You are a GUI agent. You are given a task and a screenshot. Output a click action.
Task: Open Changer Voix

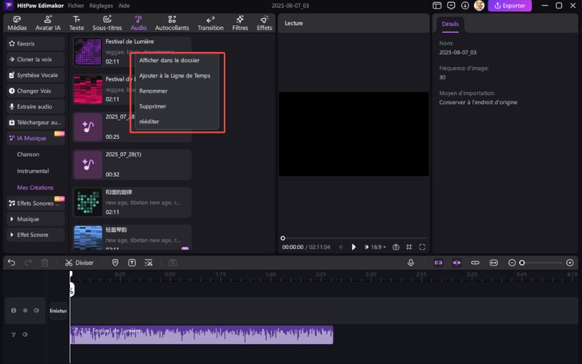[35, 91]
